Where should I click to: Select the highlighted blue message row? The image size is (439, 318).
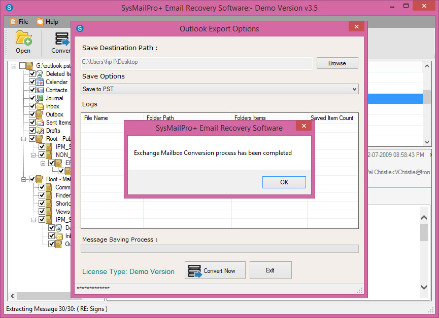click(x=395, y=99)
